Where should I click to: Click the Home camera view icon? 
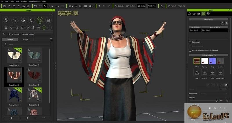tap(70, 6)
